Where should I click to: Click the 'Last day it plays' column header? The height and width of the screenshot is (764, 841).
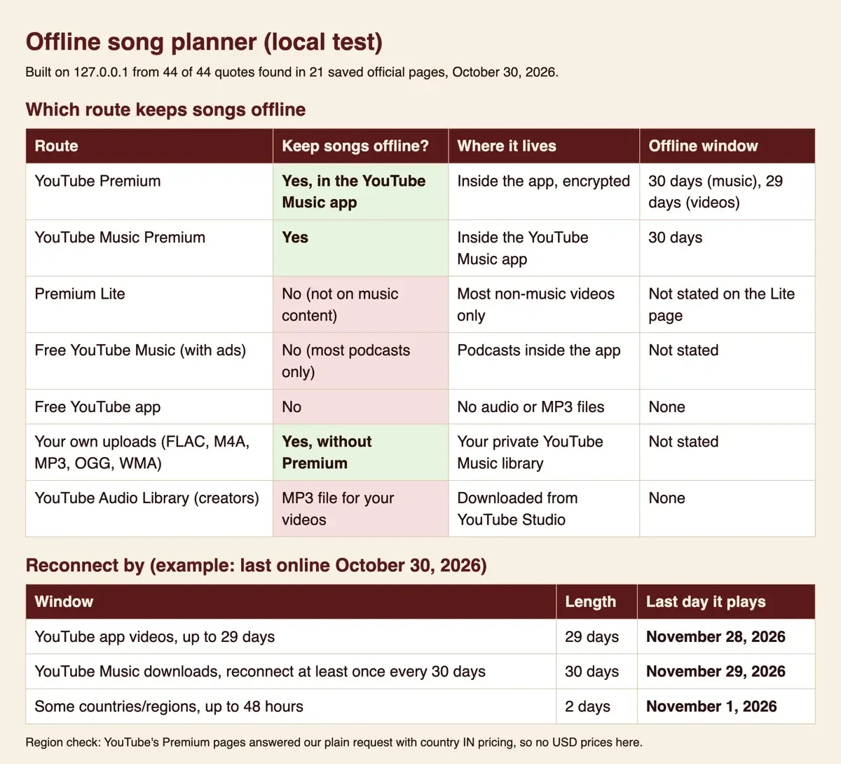[x=726, y=601]
